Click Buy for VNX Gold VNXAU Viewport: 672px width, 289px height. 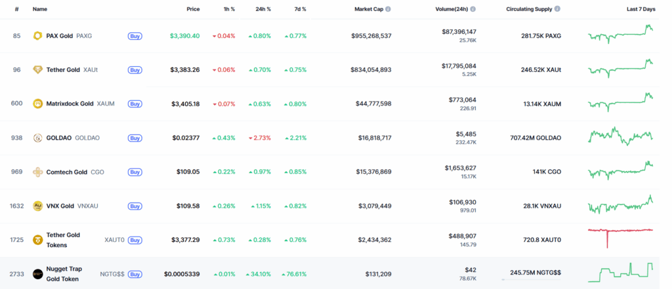pos(135,206)
